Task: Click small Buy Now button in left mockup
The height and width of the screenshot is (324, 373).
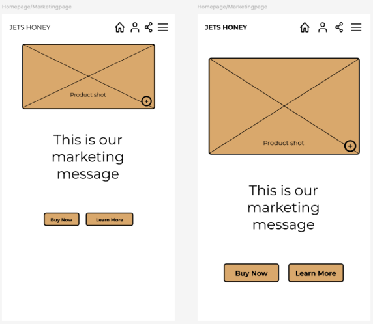Action: (61, 219)
